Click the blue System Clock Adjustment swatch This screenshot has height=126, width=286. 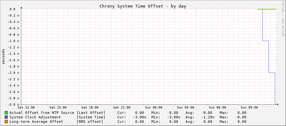click(x=6, y=117)
